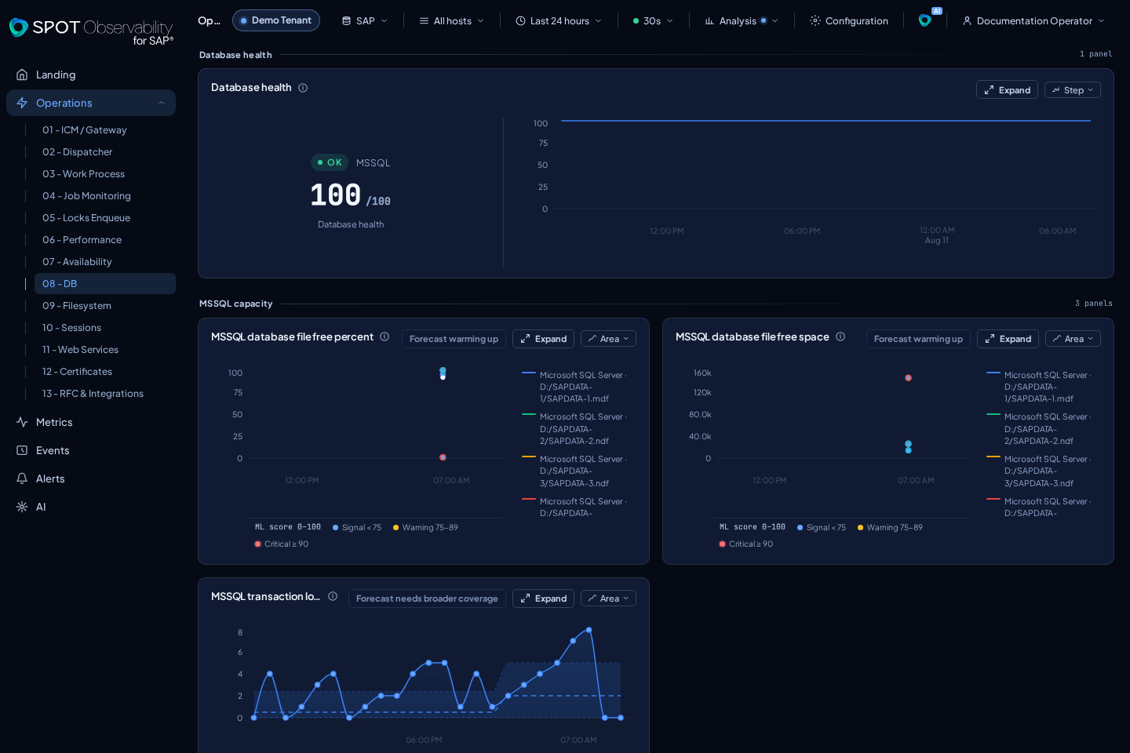This screenshot has height=753, width=1130.
Task: Toggle SAPDATA-1.mdf series in file free space legend
Action: tap(1040, 387)
